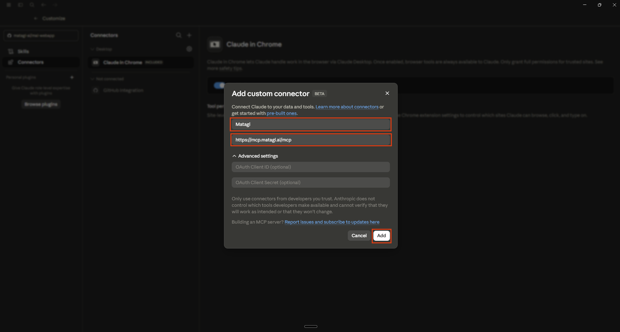Click the Personal plugins label

point(21,77)
